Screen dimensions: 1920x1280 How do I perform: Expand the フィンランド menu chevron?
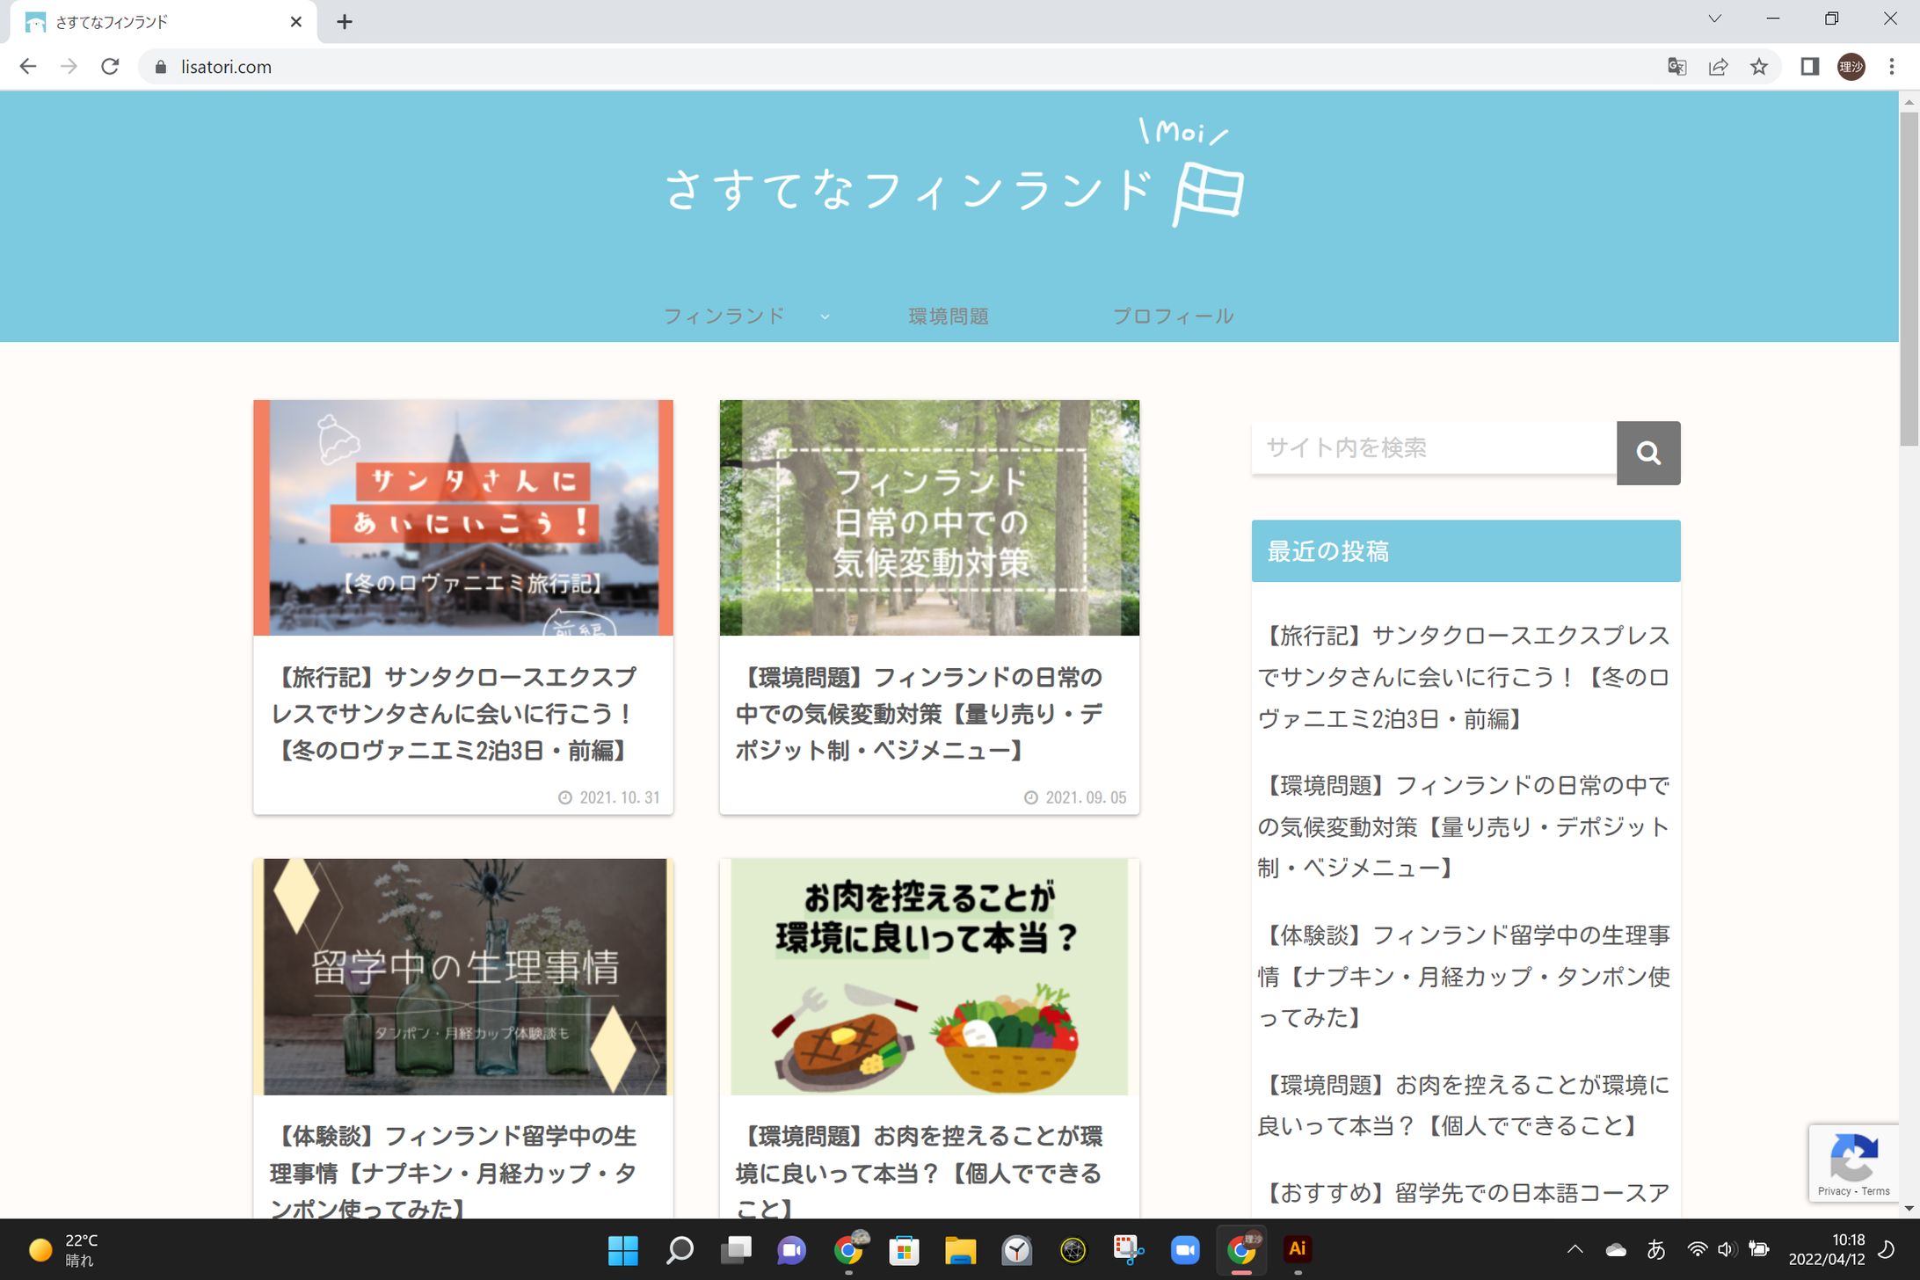(x=825, y=316)
